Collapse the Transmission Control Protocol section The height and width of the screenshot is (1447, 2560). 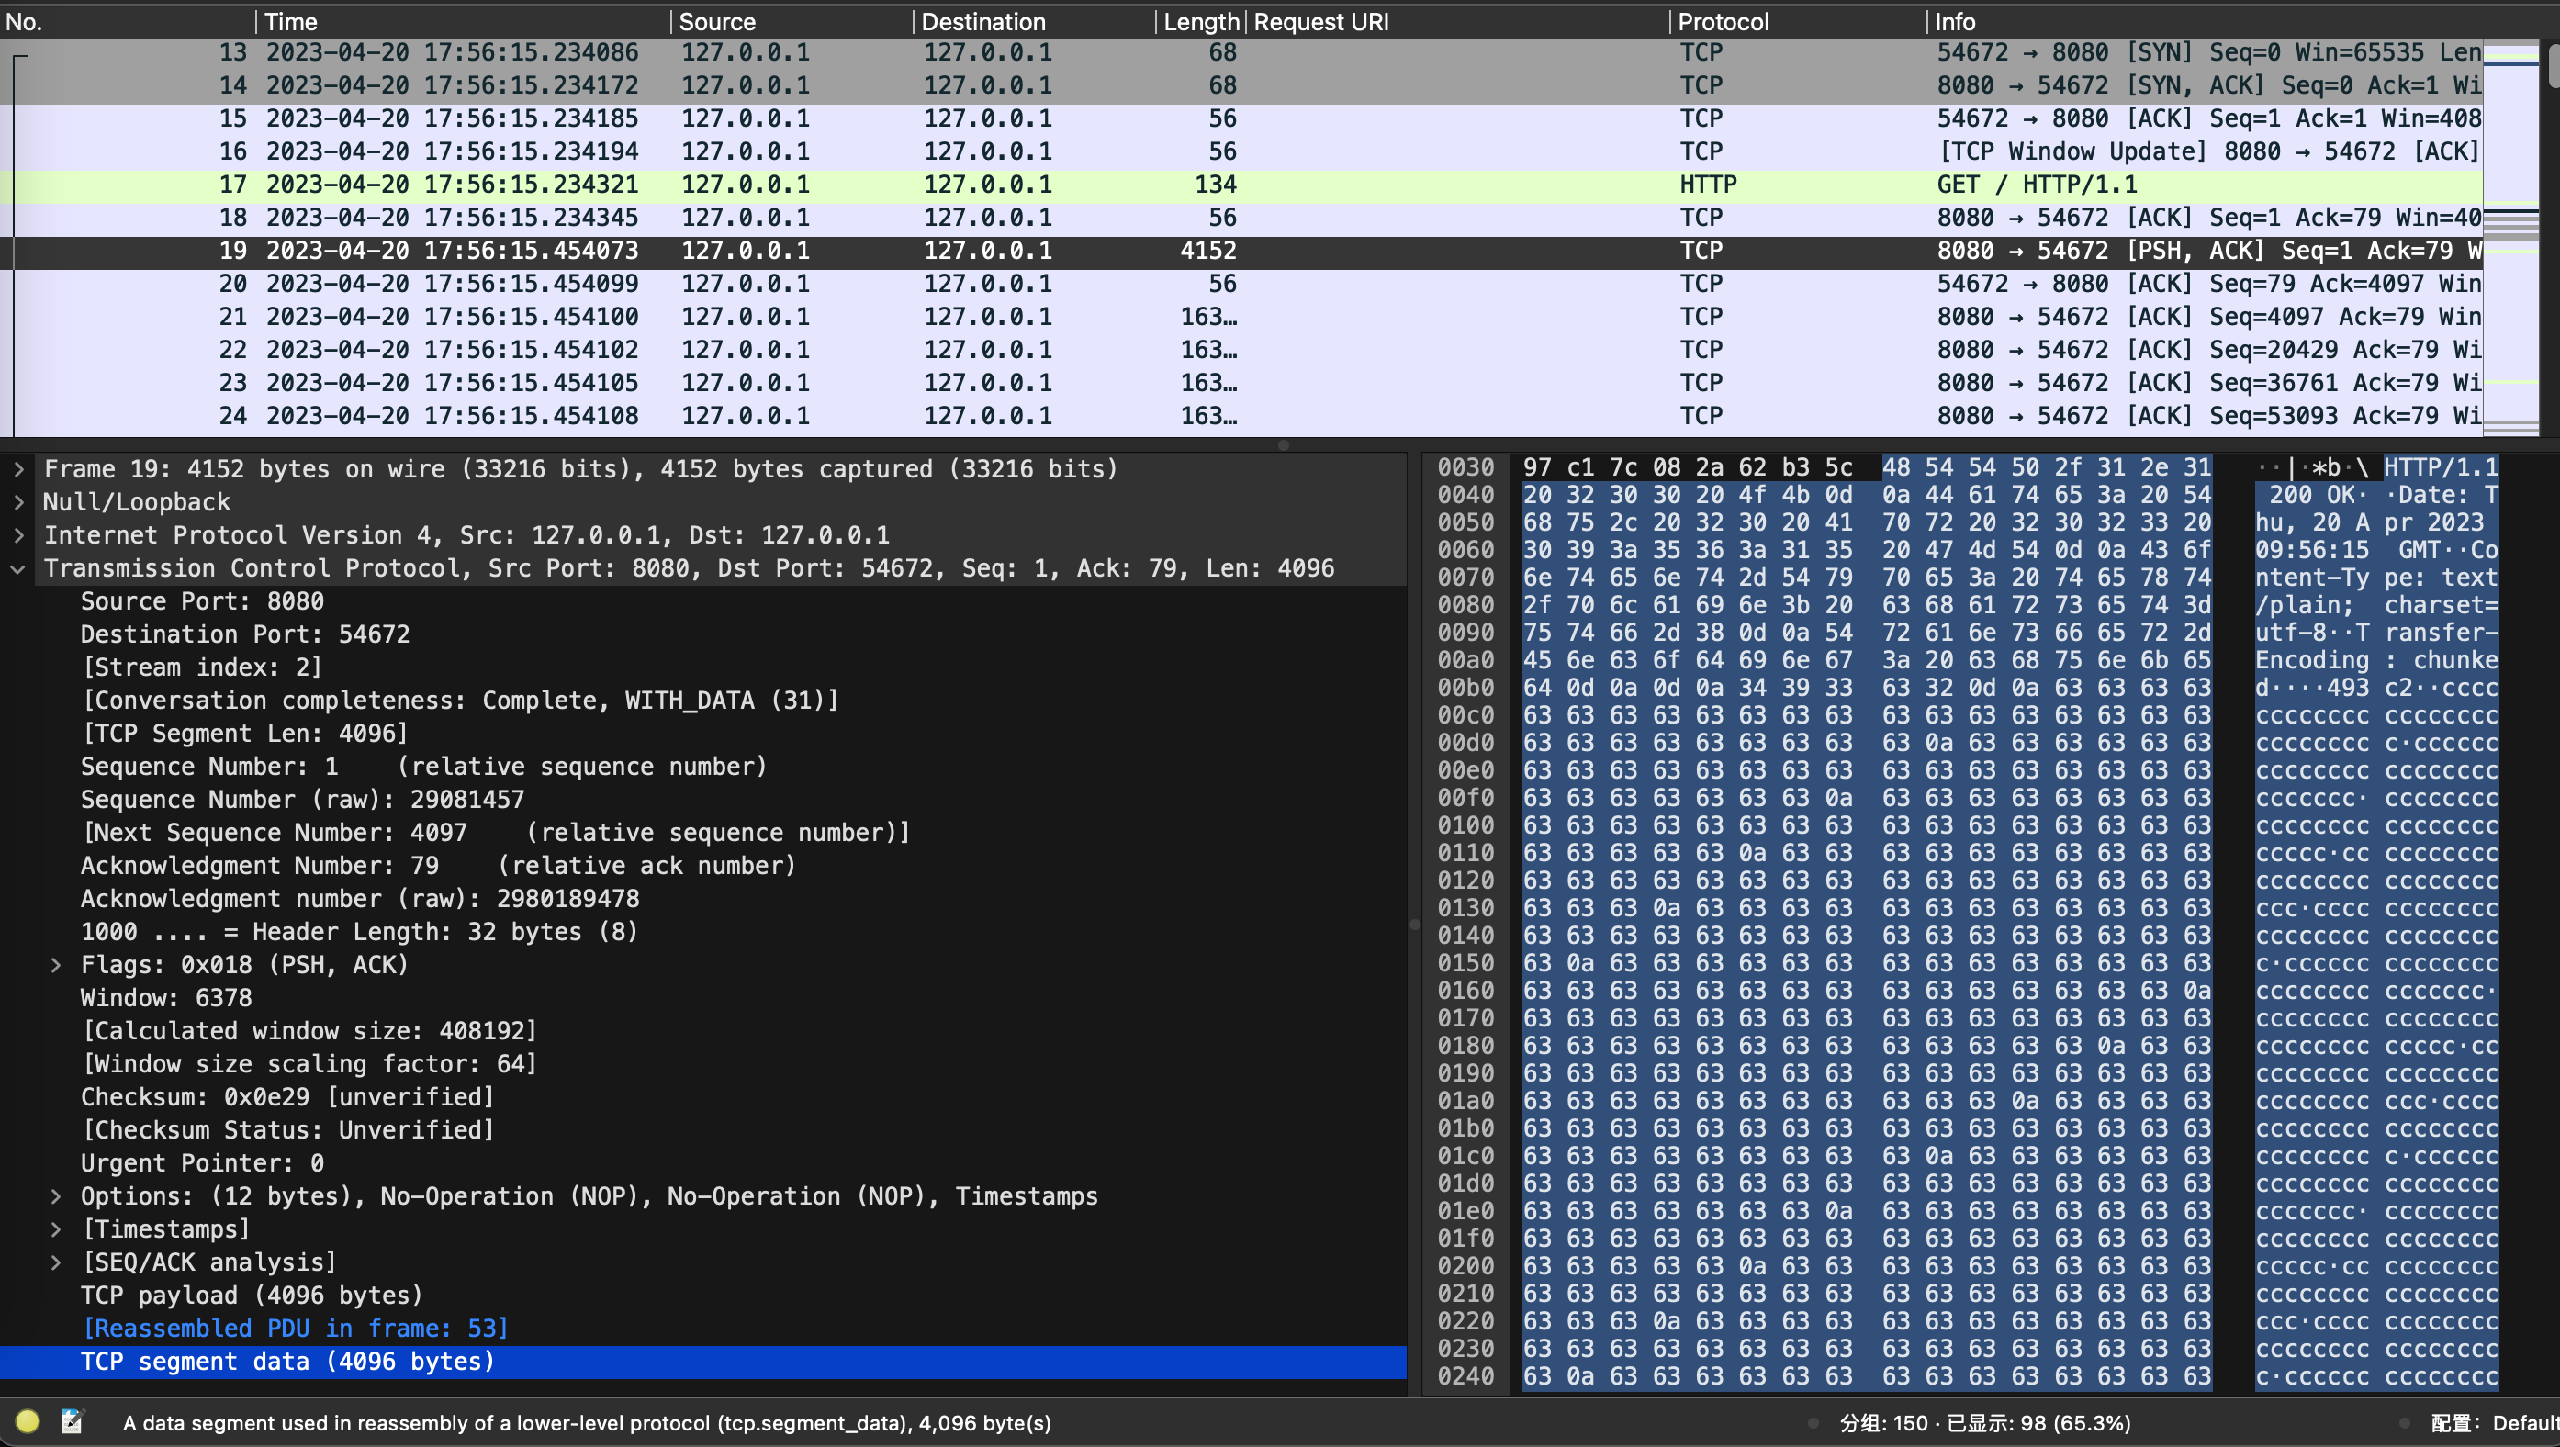pyautogui.click(x=17, y=568)
